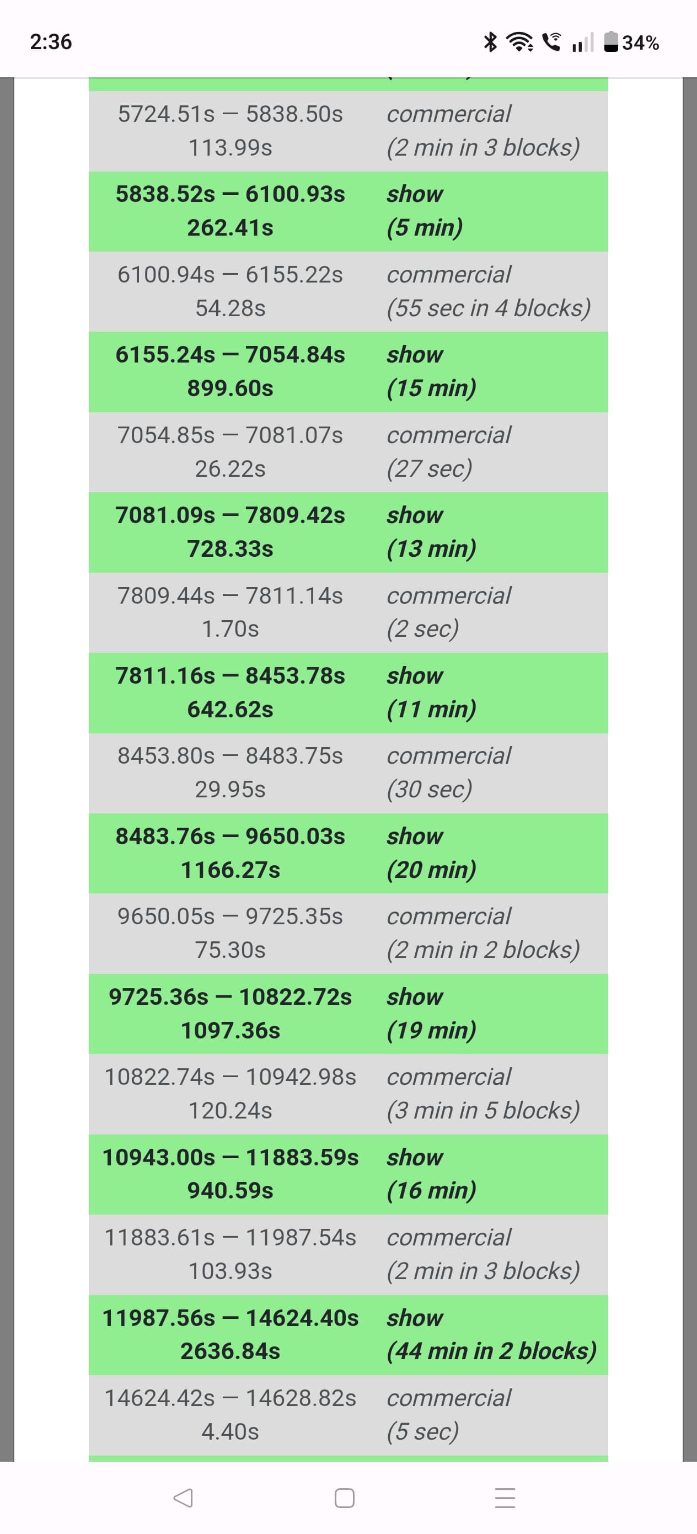Click the commercial (27 sec) row

[x=348, y=452]
